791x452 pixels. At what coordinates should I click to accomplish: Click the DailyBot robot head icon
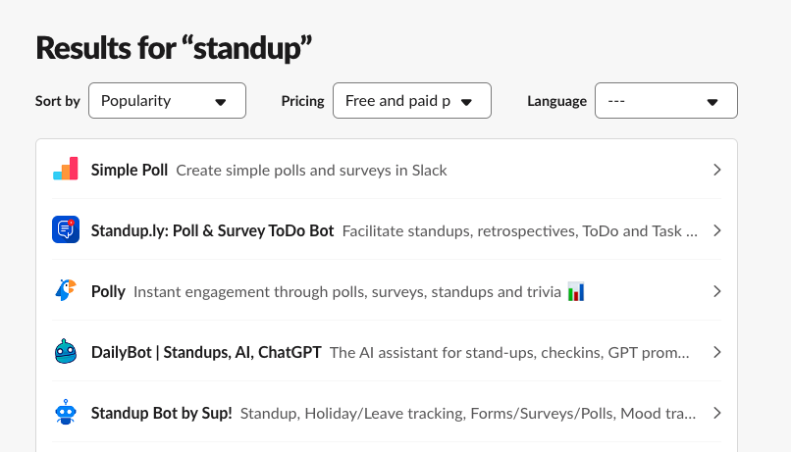[x=66, y=351]
